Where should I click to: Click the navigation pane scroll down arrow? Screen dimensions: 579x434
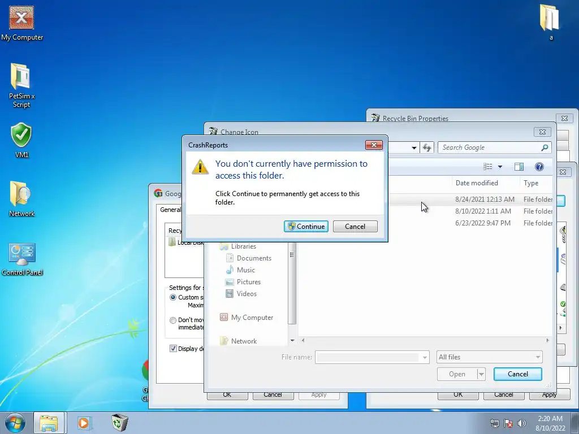point(292,341)
